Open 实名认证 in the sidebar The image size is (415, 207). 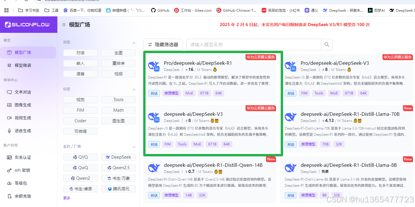28,157
